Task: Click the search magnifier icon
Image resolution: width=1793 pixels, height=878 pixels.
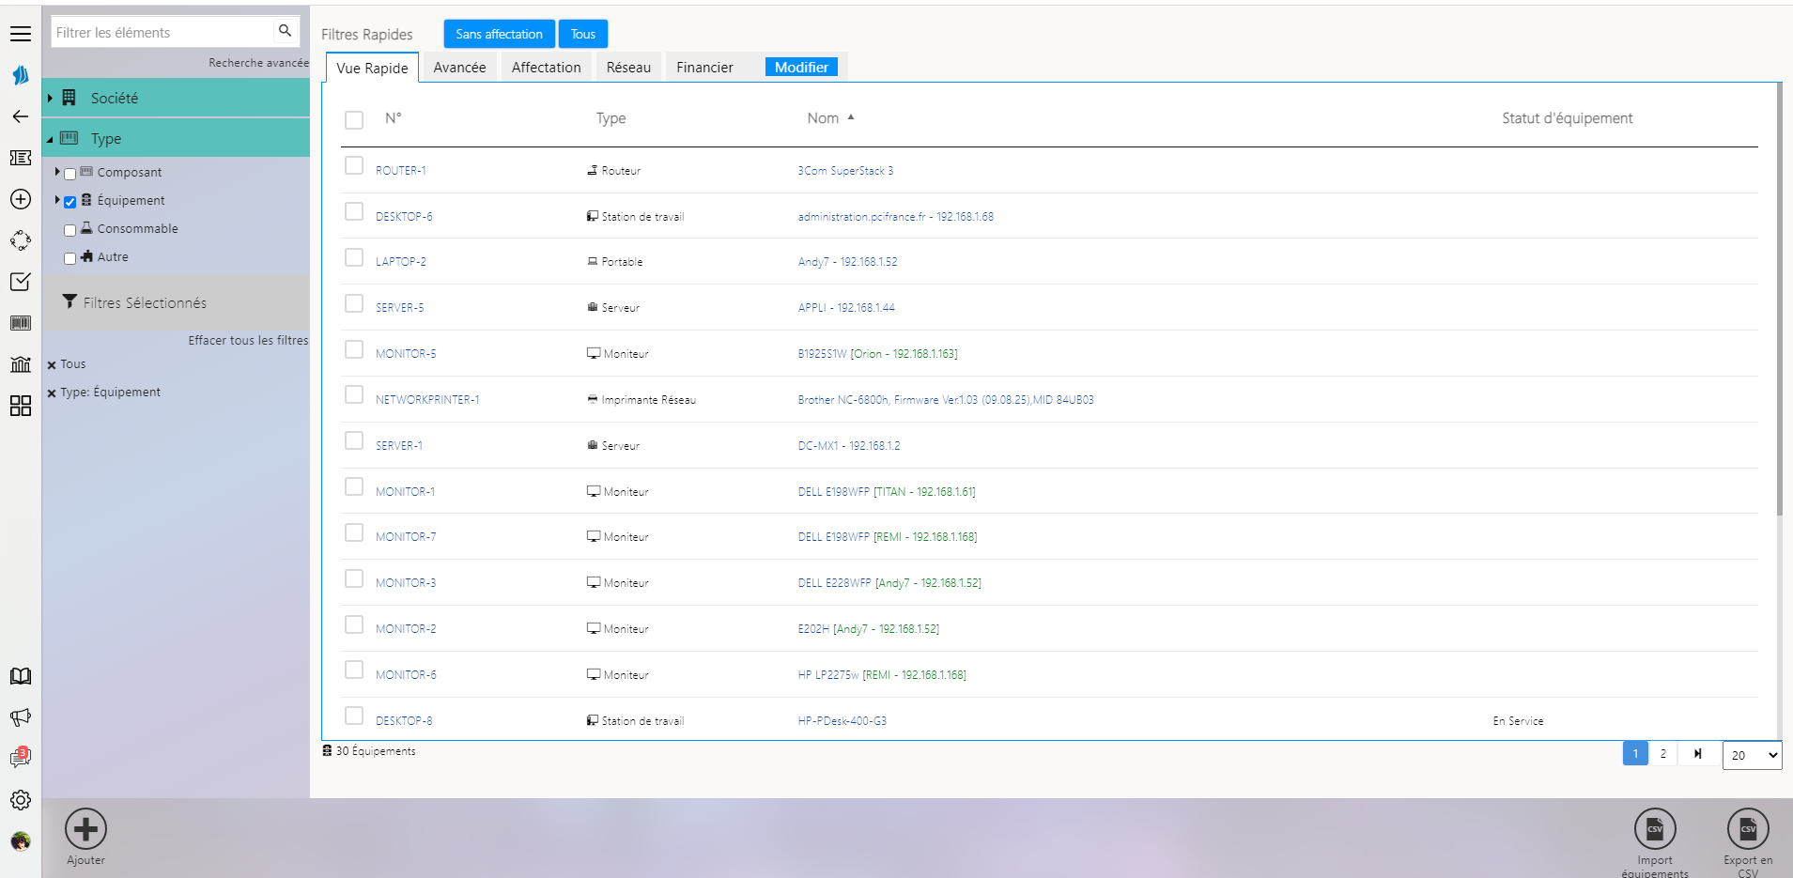Action: (x=286, y=31)
